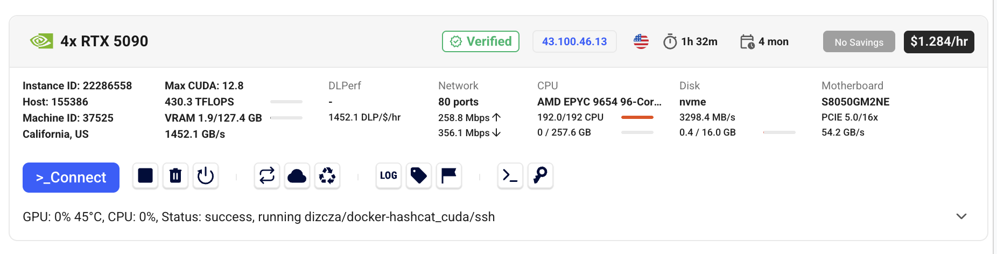Click the US flag location icon
Viewport: 997px width, 254px height.
tap(641, 41)
